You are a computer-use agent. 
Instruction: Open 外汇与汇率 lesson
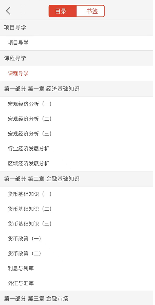click(78, 283)
